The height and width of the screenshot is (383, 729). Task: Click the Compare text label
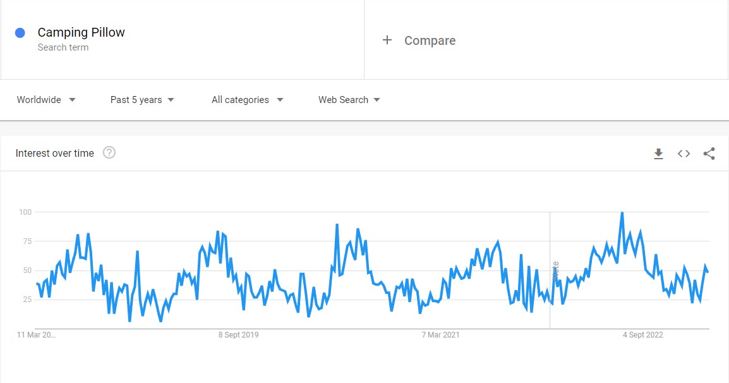[x=430, y=40]
